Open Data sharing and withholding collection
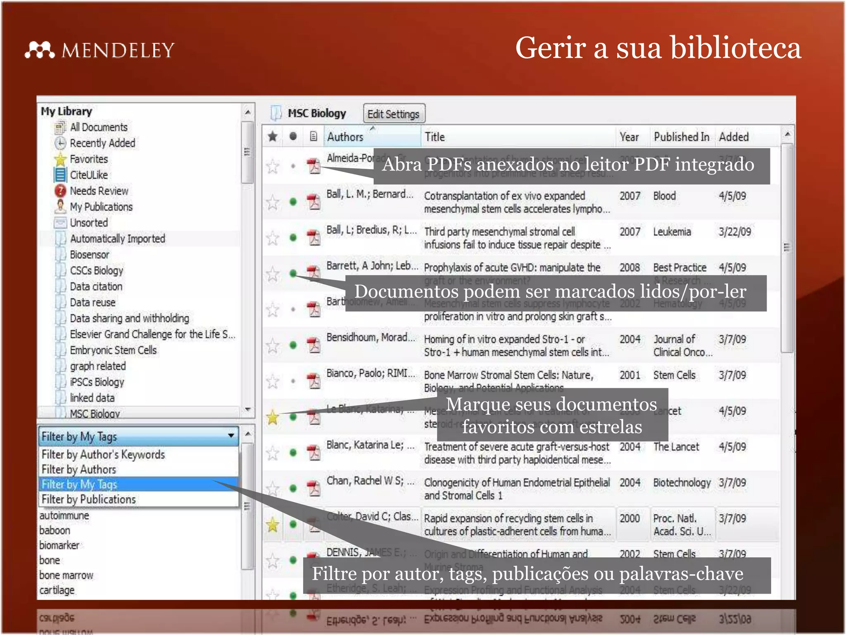The height and width of the screenshot is (635, 846). [x=129, y=318]
